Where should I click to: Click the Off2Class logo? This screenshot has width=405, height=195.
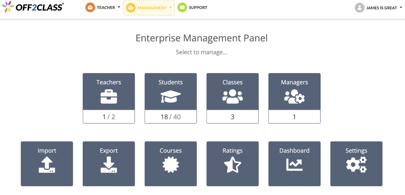pos(33,7)
